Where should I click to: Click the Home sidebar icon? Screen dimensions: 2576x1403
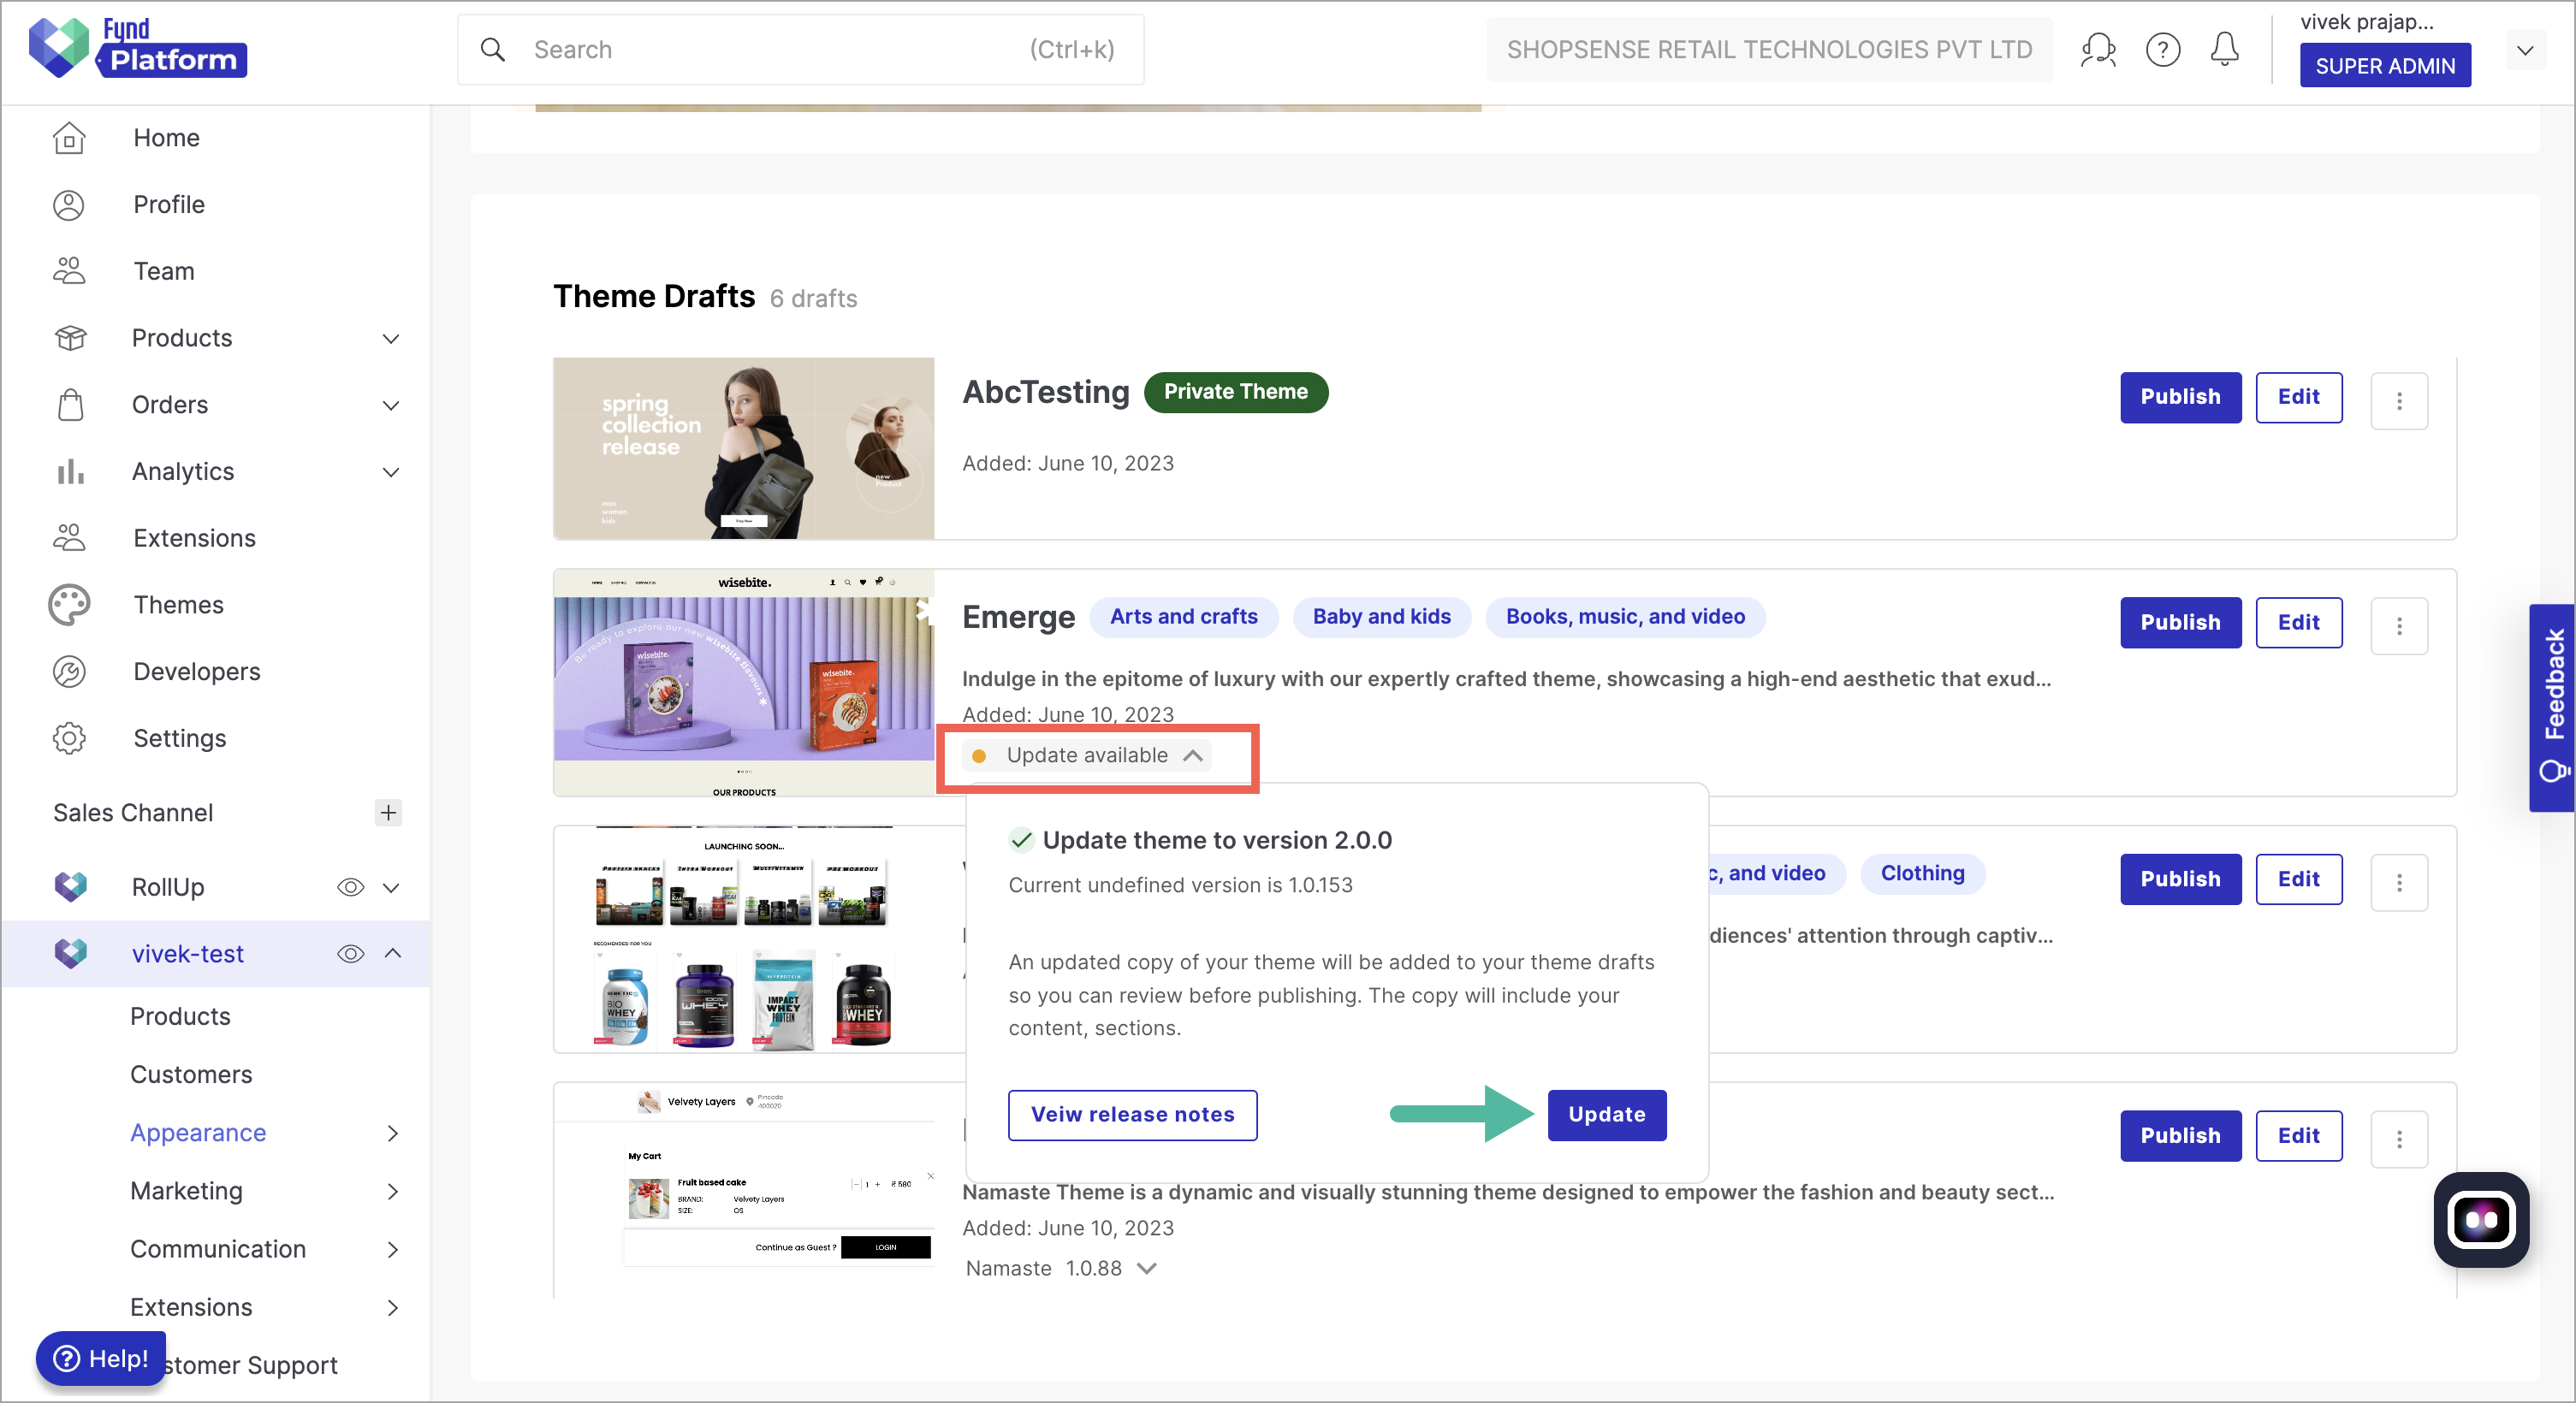coord(69,137)
